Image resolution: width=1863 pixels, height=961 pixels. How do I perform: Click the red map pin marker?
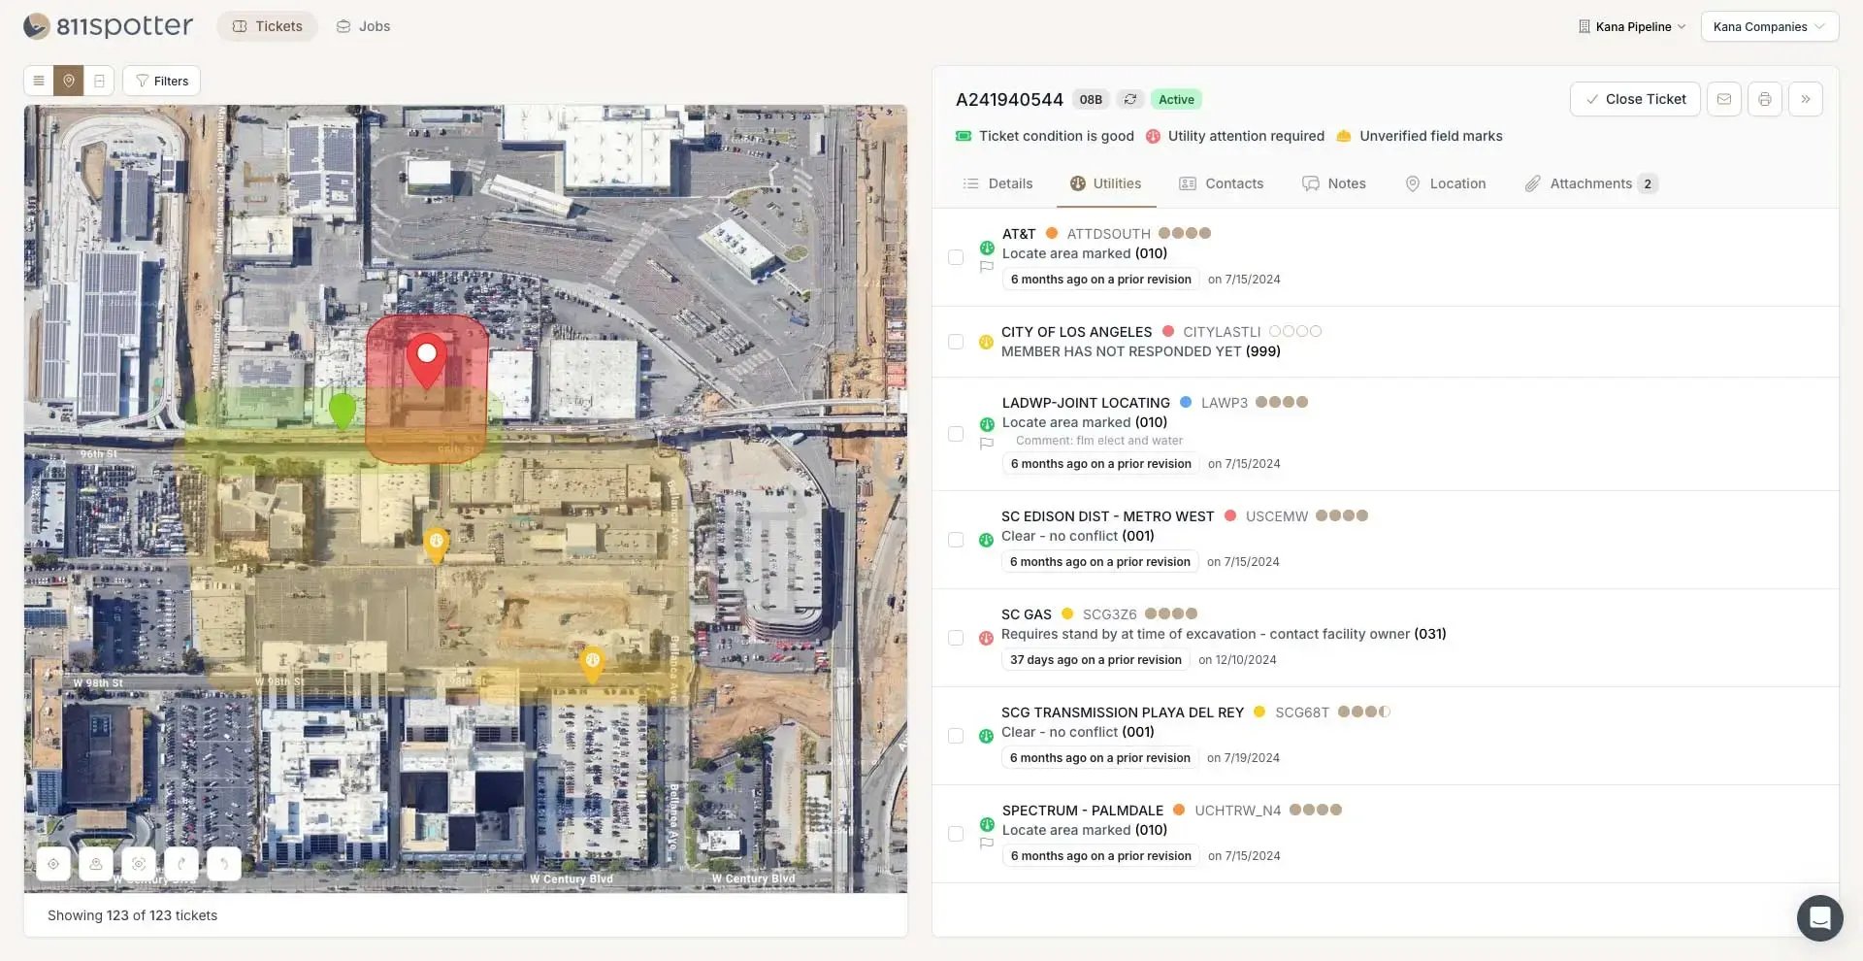(426, 360)
